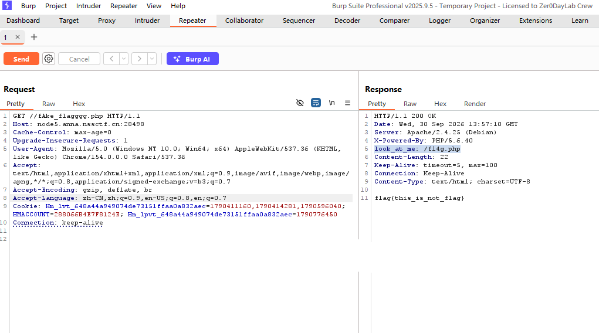Launch Burp AI
Image resolution: width=599 pixels, height=333 pixels.
[192, 59]
